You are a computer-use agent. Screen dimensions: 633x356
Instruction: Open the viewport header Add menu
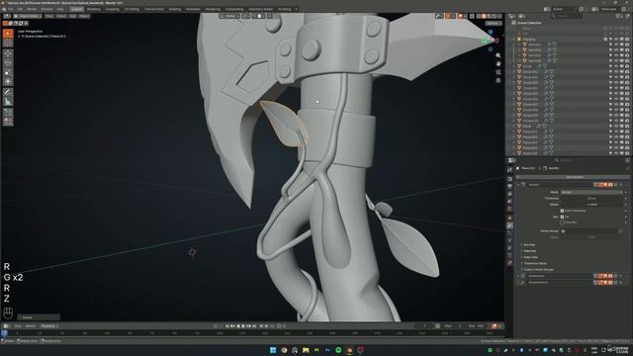coord(72,16)
